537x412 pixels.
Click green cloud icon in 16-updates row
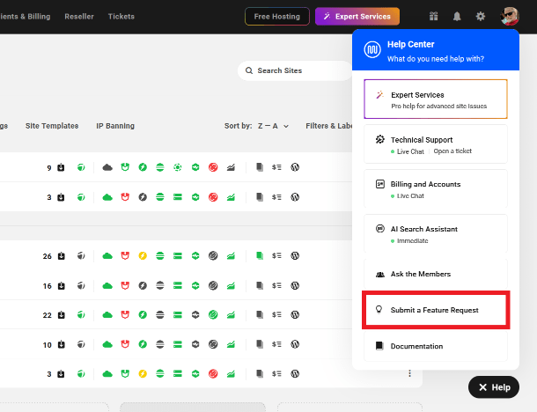click(x=107, y=285)
